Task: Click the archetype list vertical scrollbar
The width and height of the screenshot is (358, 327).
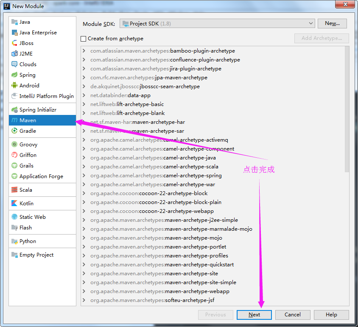Action: click(347, 109)
